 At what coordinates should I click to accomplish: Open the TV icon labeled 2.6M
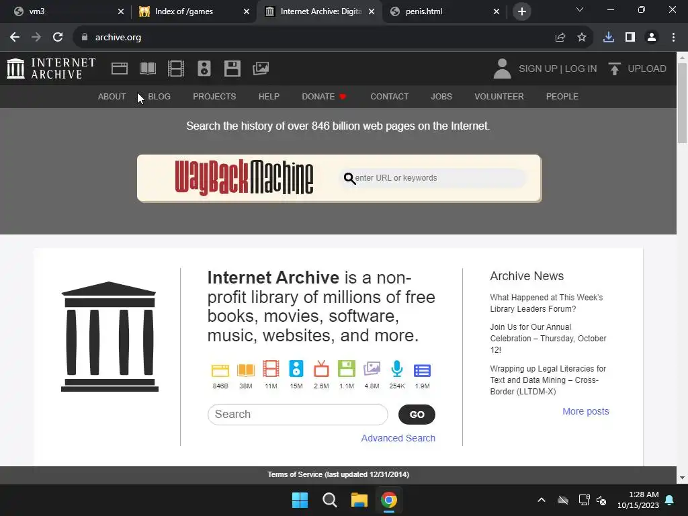321,369
